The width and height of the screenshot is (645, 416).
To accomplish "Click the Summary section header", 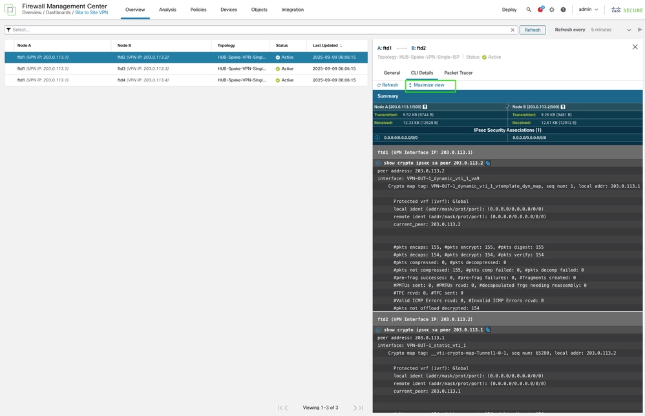I will 507,96.
